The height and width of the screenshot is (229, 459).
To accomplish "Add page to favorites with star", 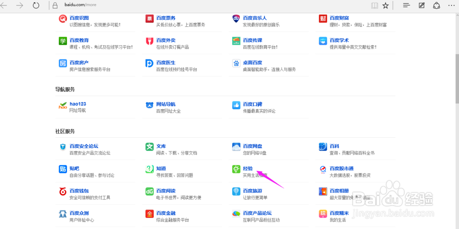I will tap(386, 5).
